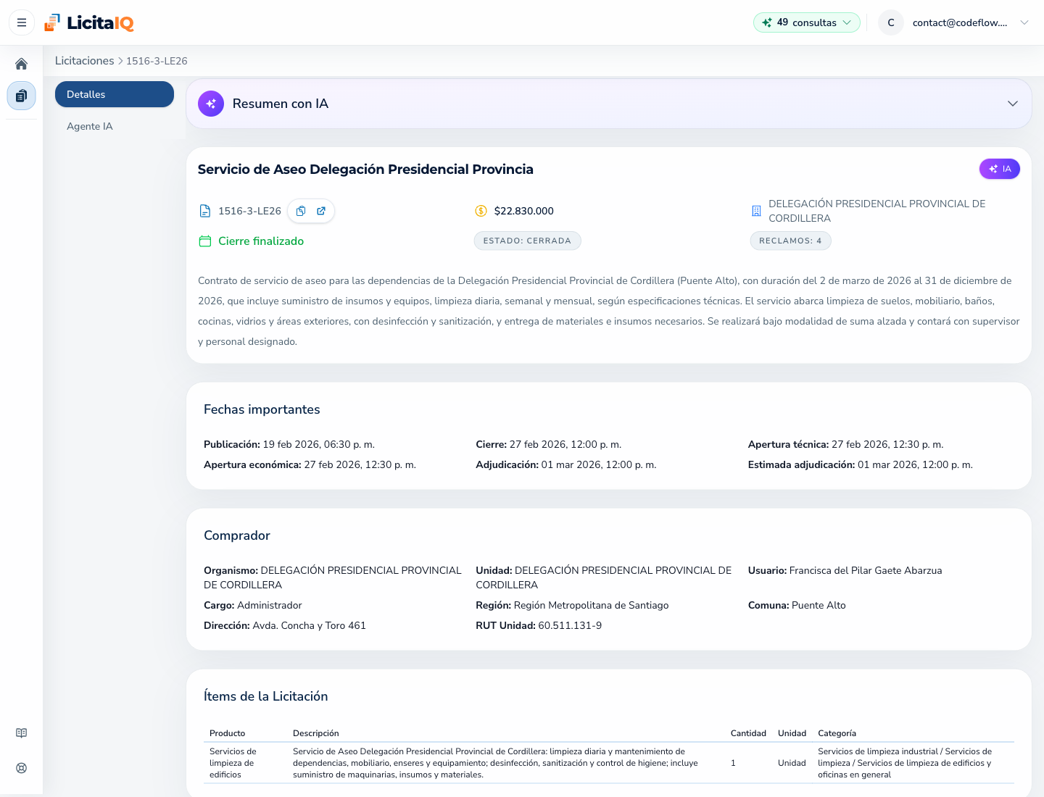This screenshot has width=1044, height=797.
Task: Open the 49 consultas dropdown
Action: (807, 22)
